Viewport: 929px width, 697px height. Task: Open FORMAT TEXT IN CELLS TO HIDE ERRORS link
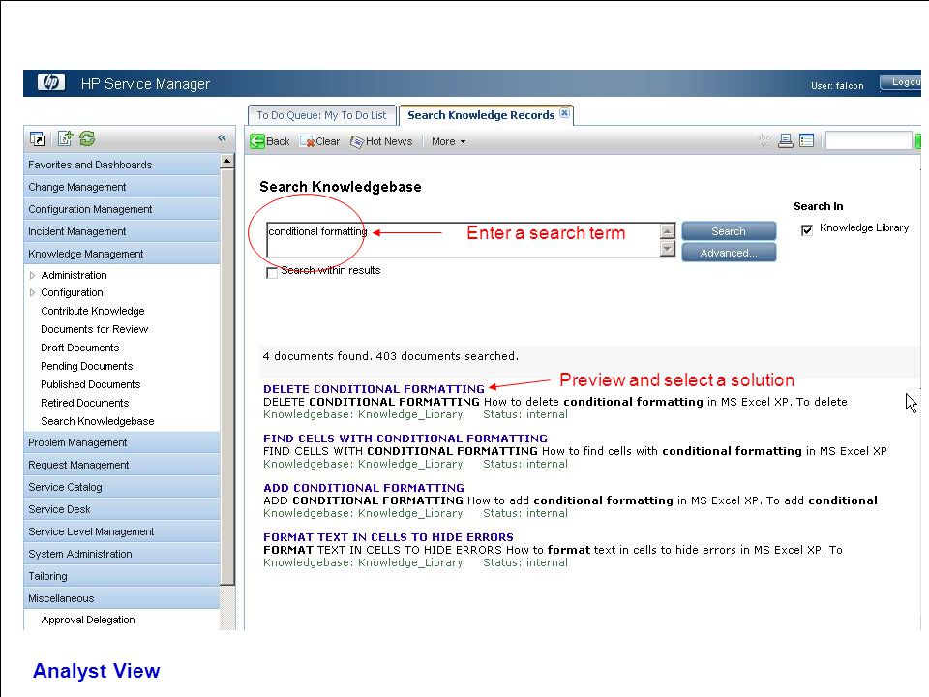(388, 537)
